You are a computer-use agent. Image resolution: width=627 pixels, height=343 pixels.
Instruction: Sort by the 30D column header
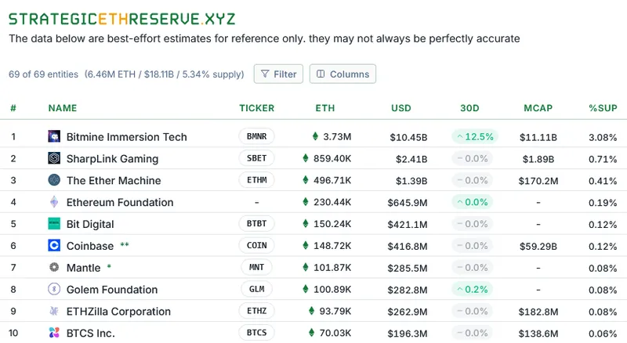pyautogui.click(x=470, y=107)
